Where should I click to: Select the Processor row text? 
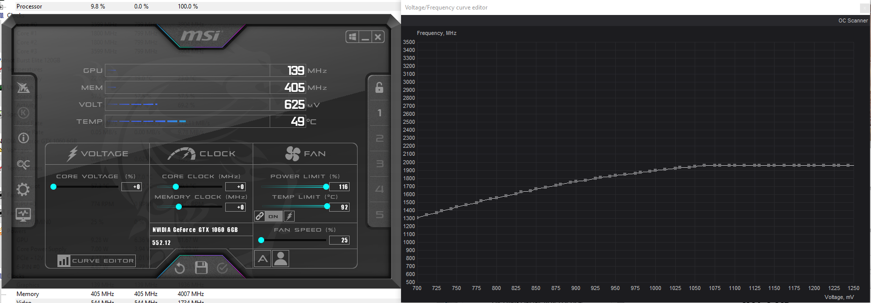(x=29, y=6)
